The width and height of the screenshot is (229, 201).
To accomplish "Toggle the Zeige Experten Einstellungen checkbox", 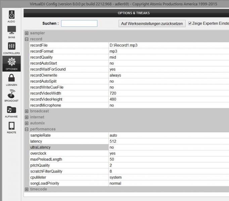I will [190, 23].
